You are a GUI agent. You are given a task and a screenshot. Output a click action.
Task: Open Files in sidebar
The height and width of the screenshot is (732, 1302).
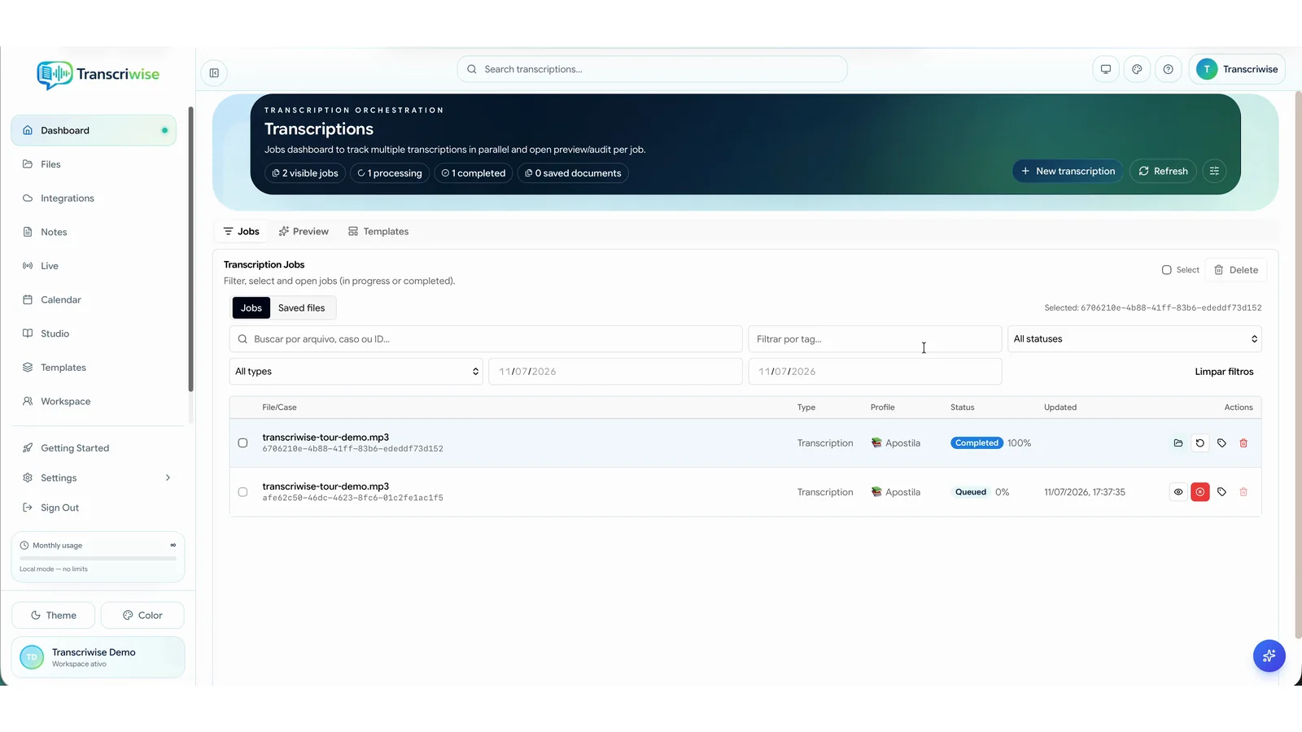click(94, 164)
